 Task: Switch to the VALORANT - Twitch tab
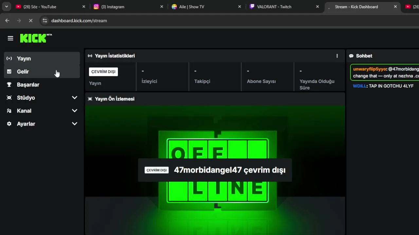(x=284, y=7)
